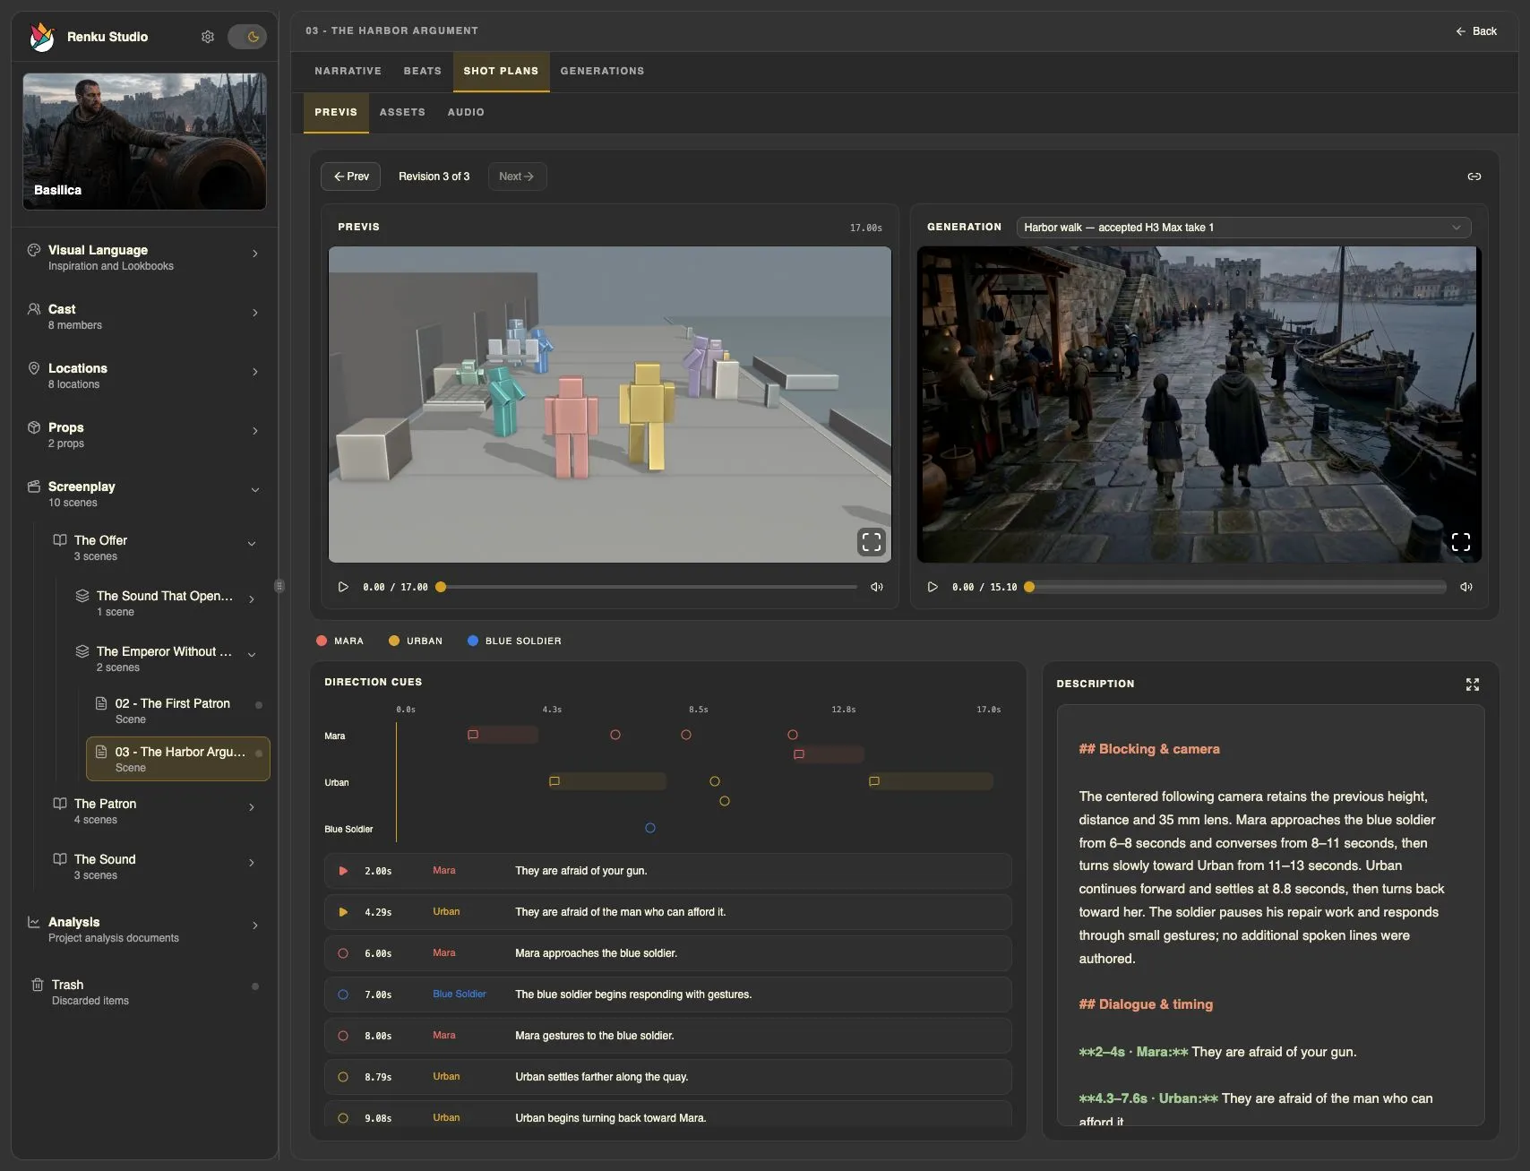Select the 9.08s Urban turning cue
Screen dimensions: 1530x1171
tap(668, 1115)
